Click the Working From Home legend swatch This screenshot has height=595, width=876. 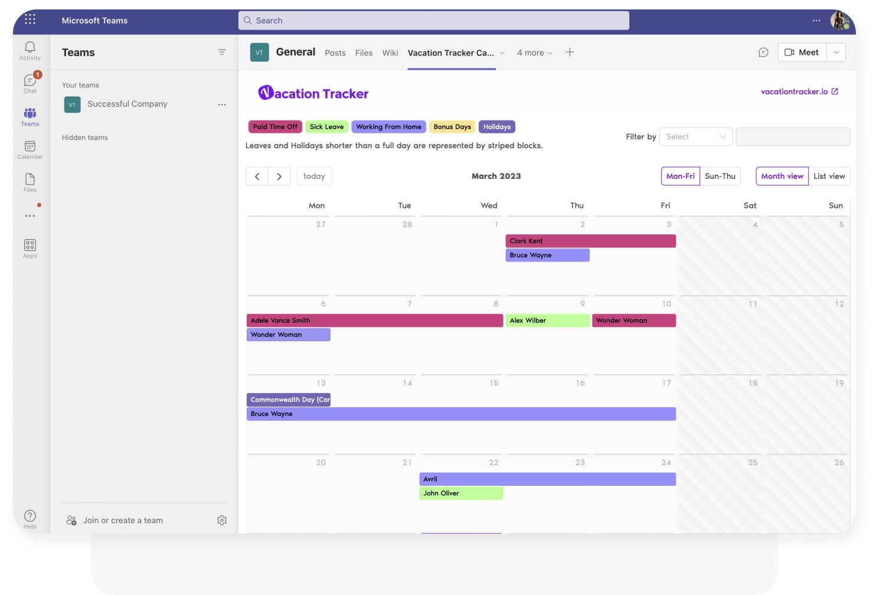click(x=388, y=126)
